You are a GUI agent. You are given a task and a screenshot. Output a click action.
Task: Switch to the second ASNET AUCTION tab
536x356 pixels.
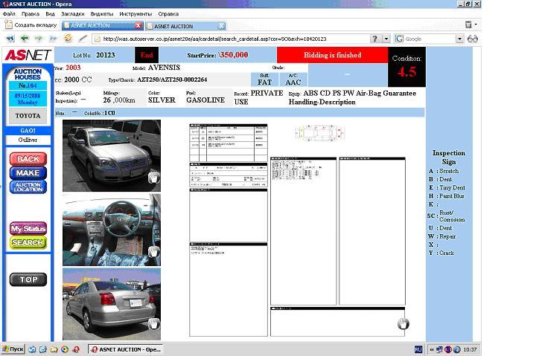186,26
